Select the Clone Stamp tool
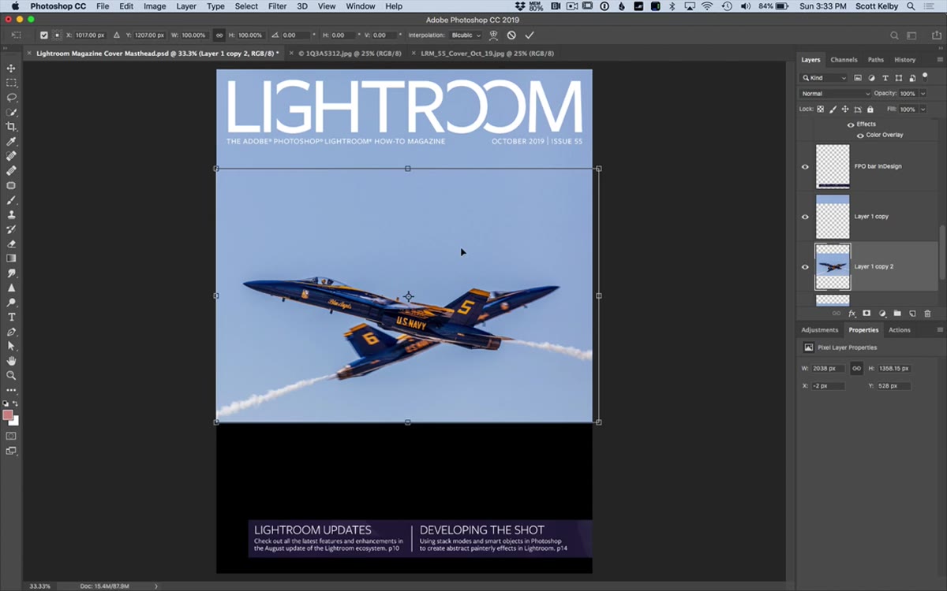Image resolution: width=947 pixels, height=591 pixels. (x=11, y=214)
